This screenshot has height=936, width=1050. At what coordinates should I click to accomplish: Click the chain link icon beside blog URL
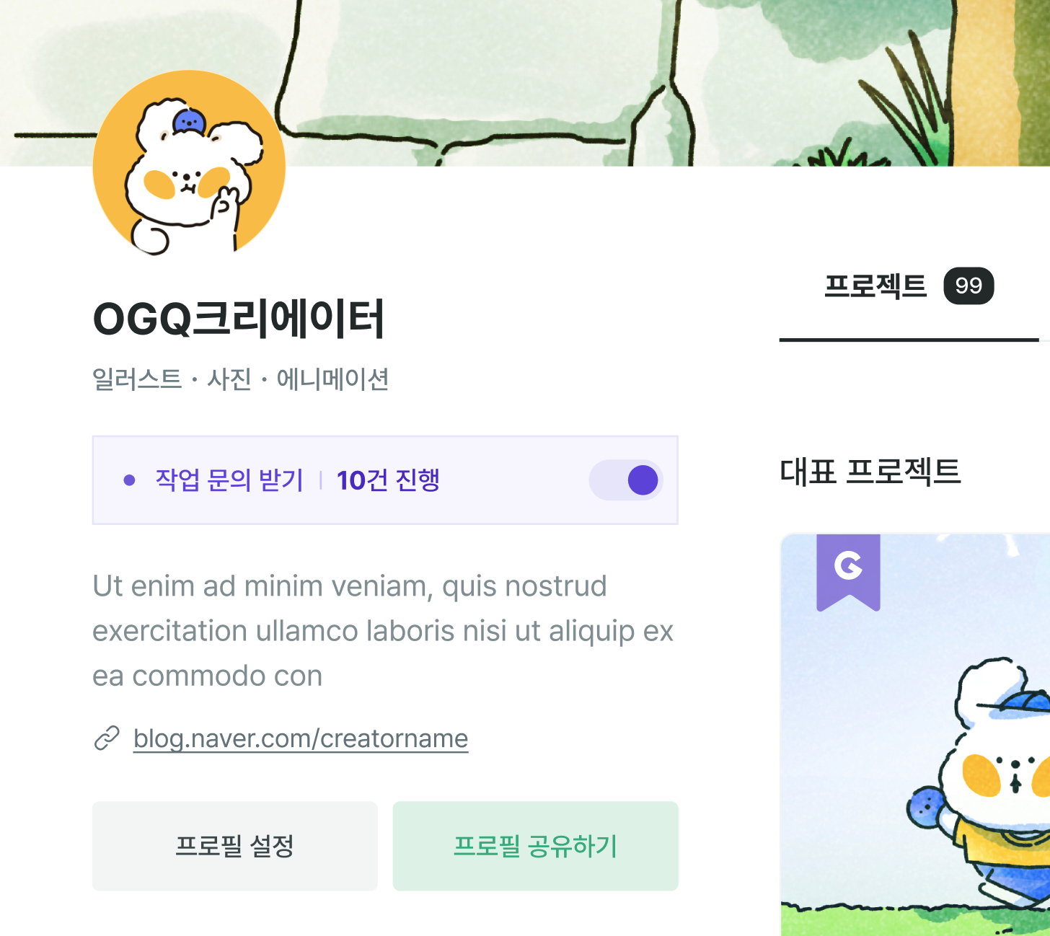[107, 738]
